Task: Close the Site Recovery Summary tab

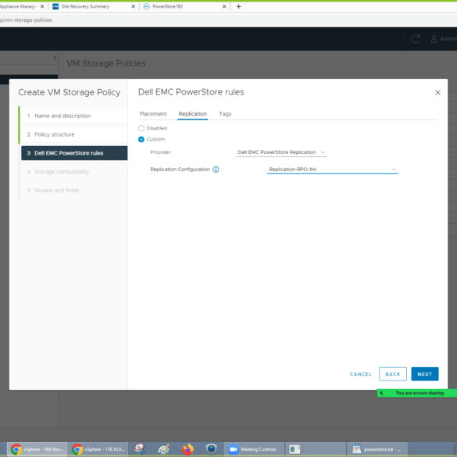Action: pos(134,6)
